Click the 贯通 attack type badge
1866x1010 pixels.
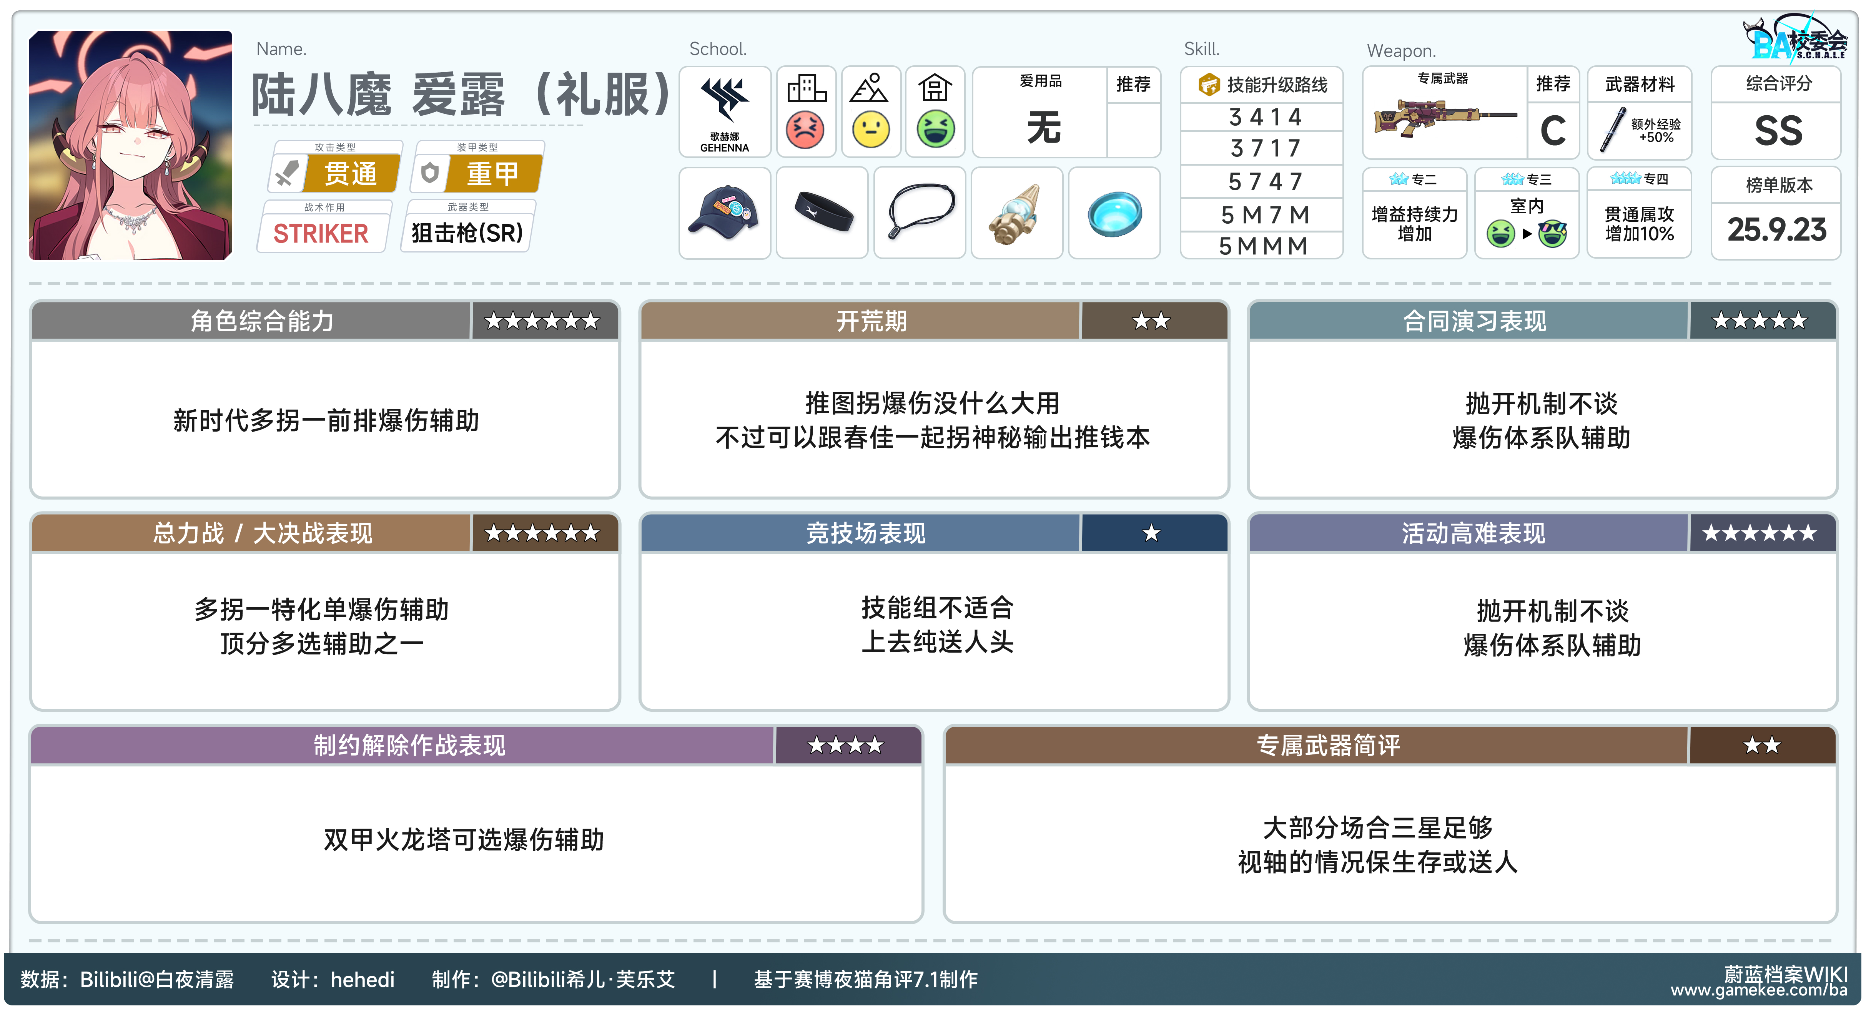tap(351, 174)
